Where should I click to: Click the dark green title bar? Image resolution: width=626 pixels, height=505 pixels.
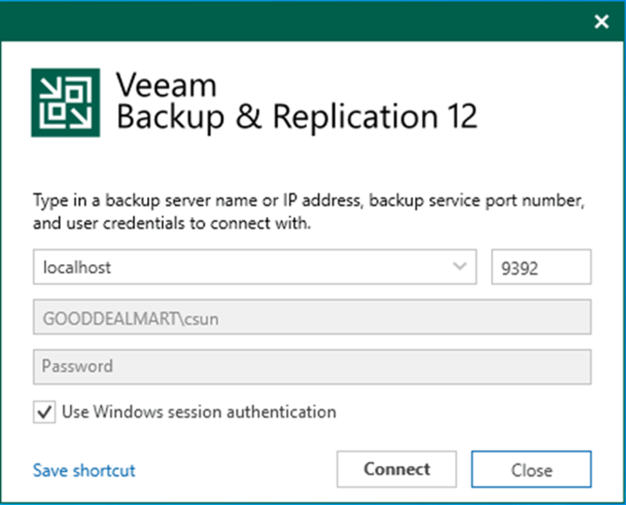(290, 22)
